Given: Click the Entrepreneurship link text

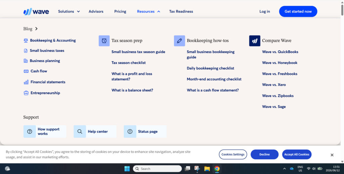Looking at the screenshot, I should click(x=45, y=93).
